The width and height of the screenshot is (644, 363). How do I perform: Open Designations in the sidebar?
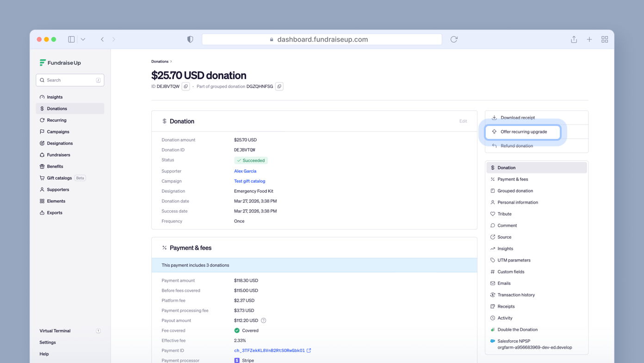pos(70,143)
